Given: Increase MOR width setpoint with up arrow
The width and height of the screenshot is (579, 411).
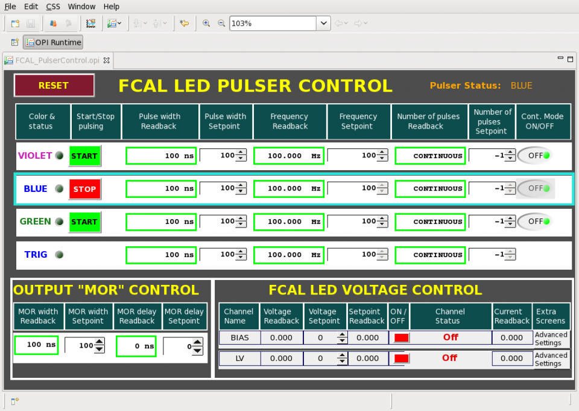Looking at the screenshot, I should pos(100,342).
